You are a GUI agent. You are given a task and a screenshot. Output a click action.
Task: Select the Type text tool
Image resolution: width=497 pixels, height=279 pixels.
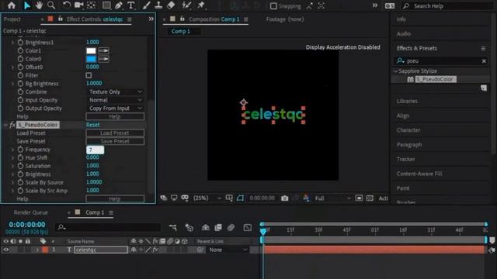[x=130, y=5]
